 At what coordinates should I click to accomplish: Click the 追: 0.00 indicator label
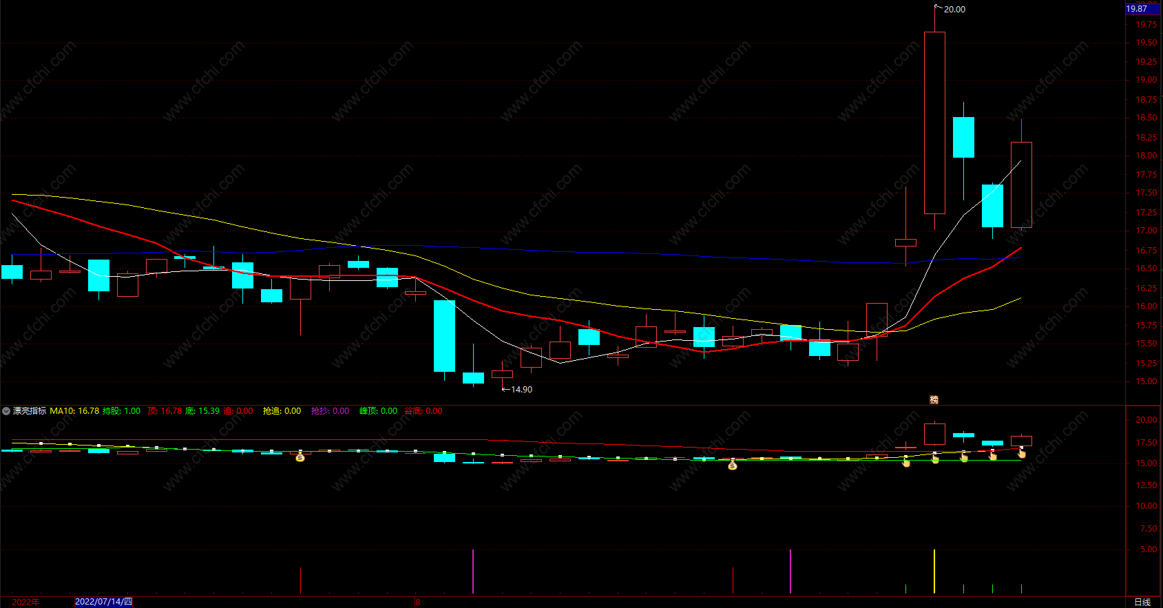(238, 411)
